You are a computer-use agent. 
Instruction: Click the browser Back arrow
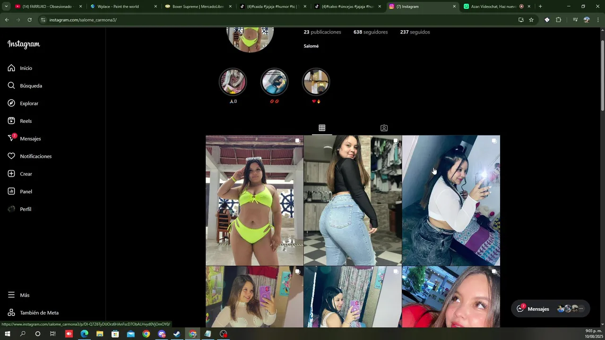point(7,20)
